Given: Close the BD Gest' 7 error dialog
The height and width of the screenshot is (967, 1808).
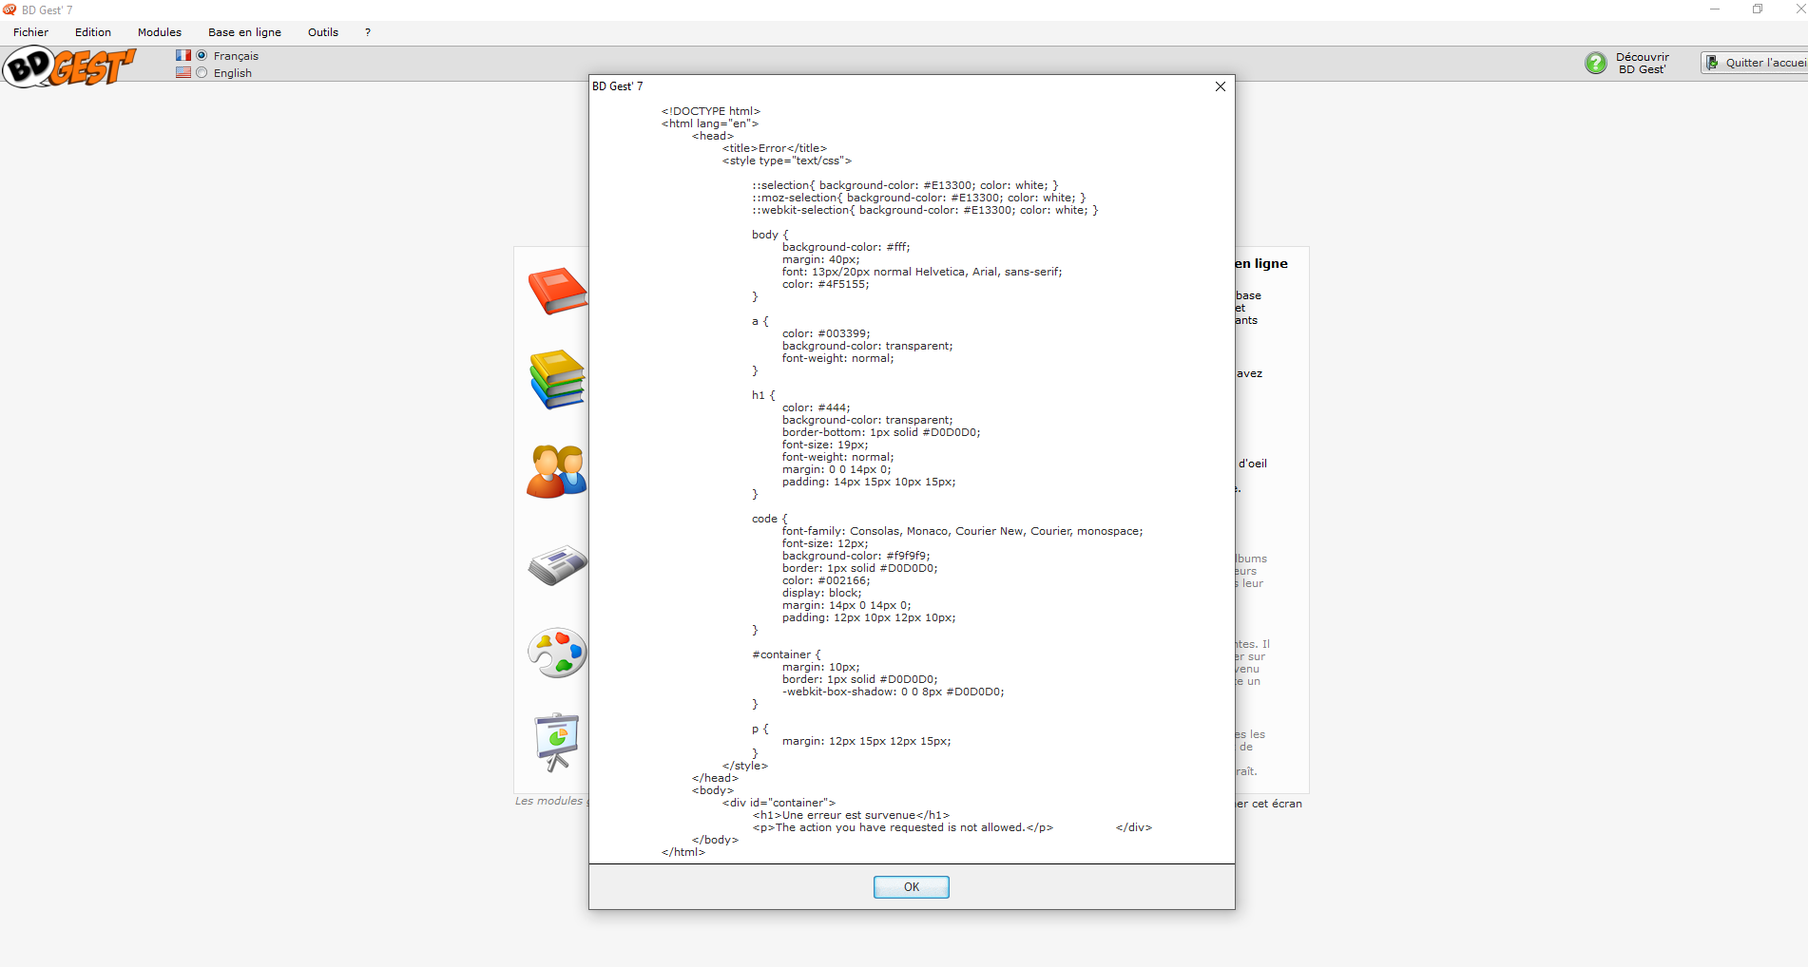Looking at the screenshot, I should click(1220, 86).
